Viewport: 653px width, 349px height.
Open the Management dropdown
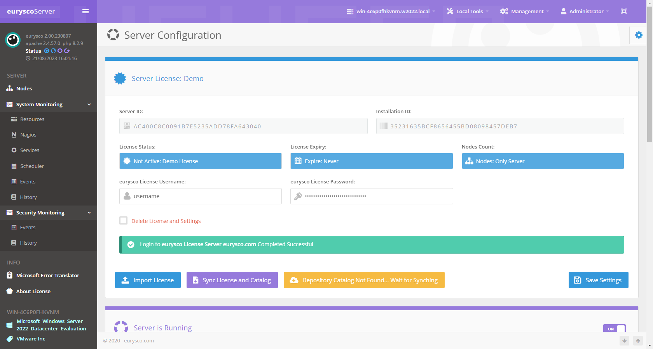coord(525,11)
